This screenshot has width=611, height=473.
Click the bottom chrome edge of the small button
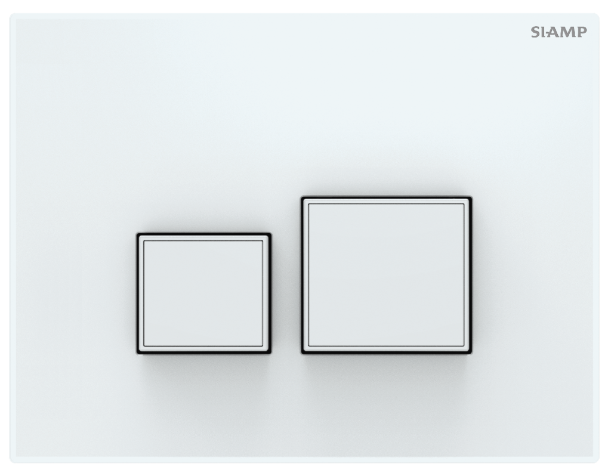click(x=203, y=349)
